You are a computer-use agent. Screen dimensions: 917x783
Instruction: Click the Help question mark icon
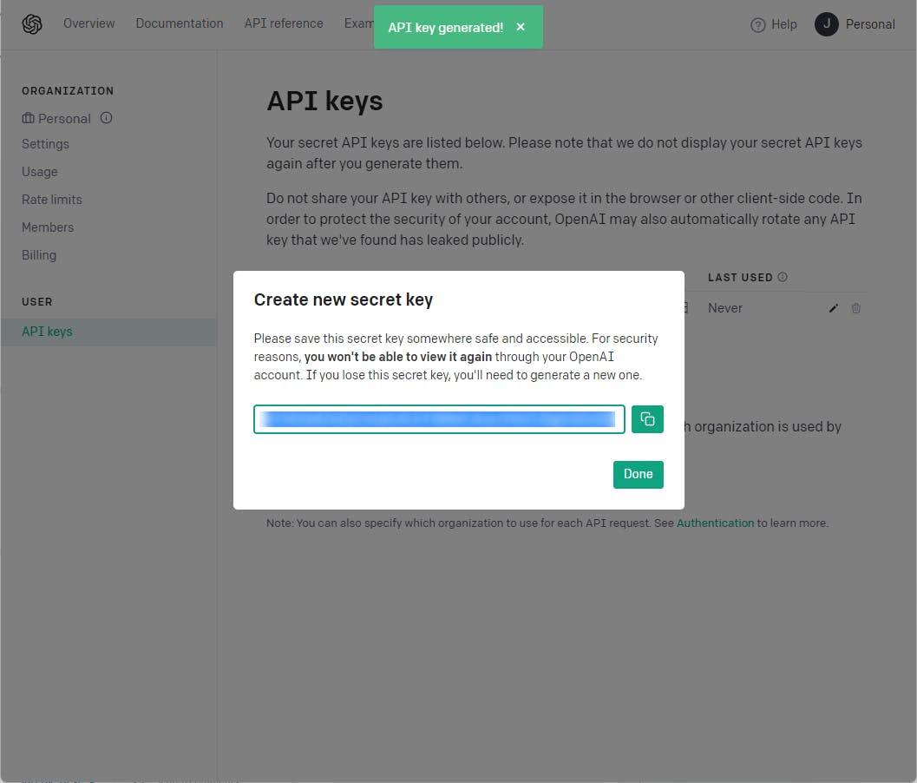(758, 25)
